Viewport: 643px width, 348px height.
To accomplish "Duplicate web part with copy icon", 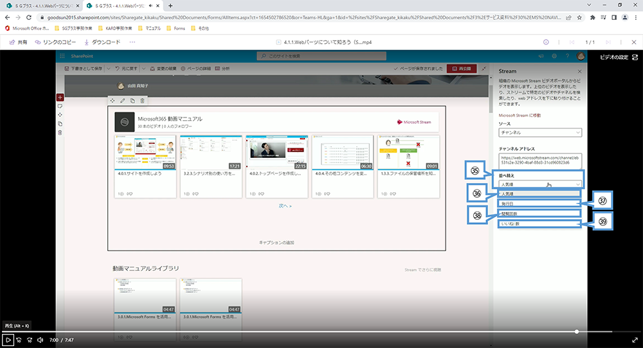I will (x=132, y=101).
